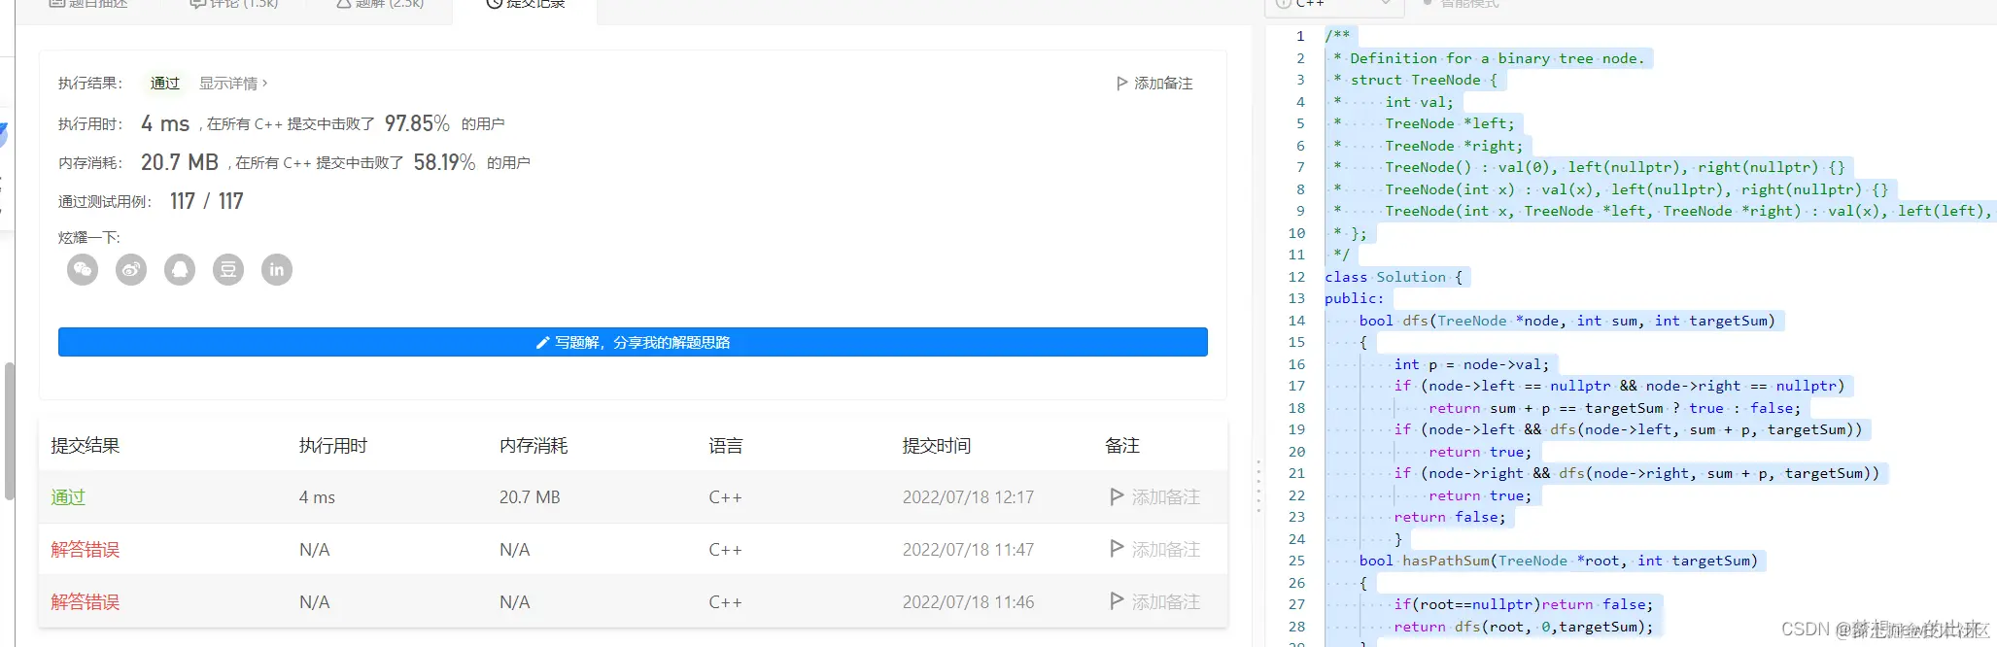Screen dimensions: 1997x647
Task: Select the 提交记录 tab
Action: 525,5
